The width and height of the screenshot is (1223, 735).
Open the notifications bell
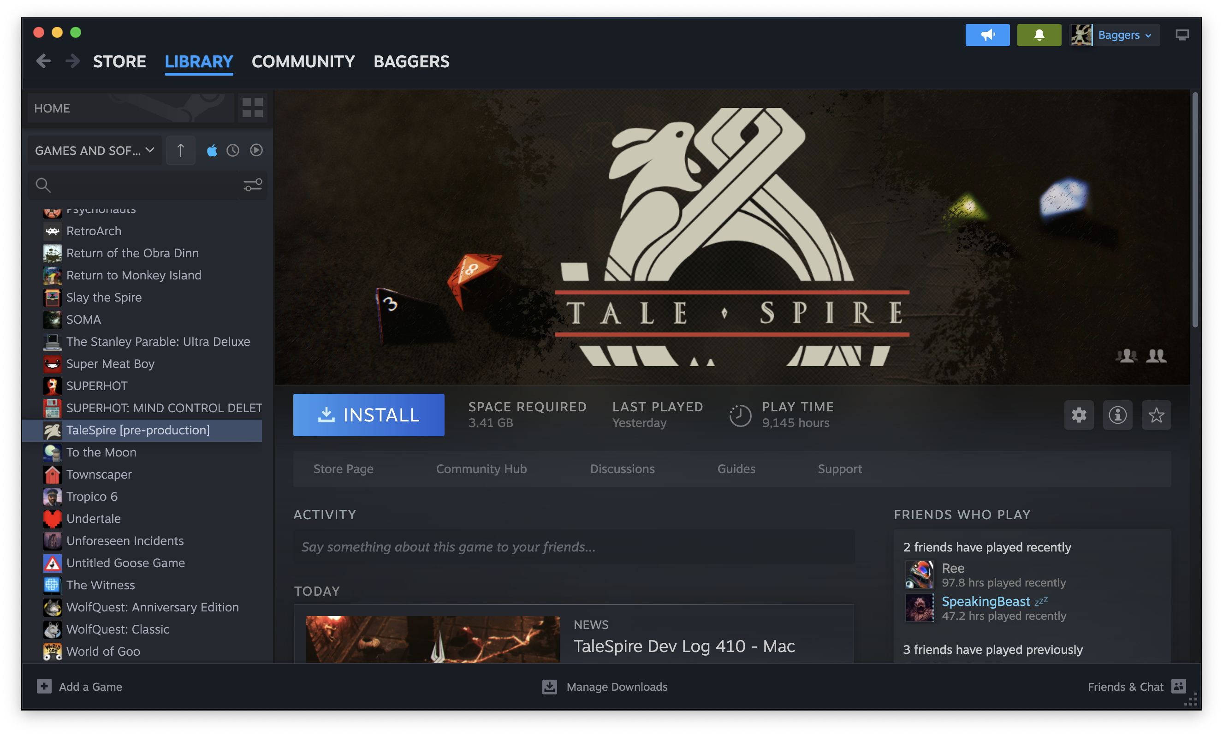1039,35
